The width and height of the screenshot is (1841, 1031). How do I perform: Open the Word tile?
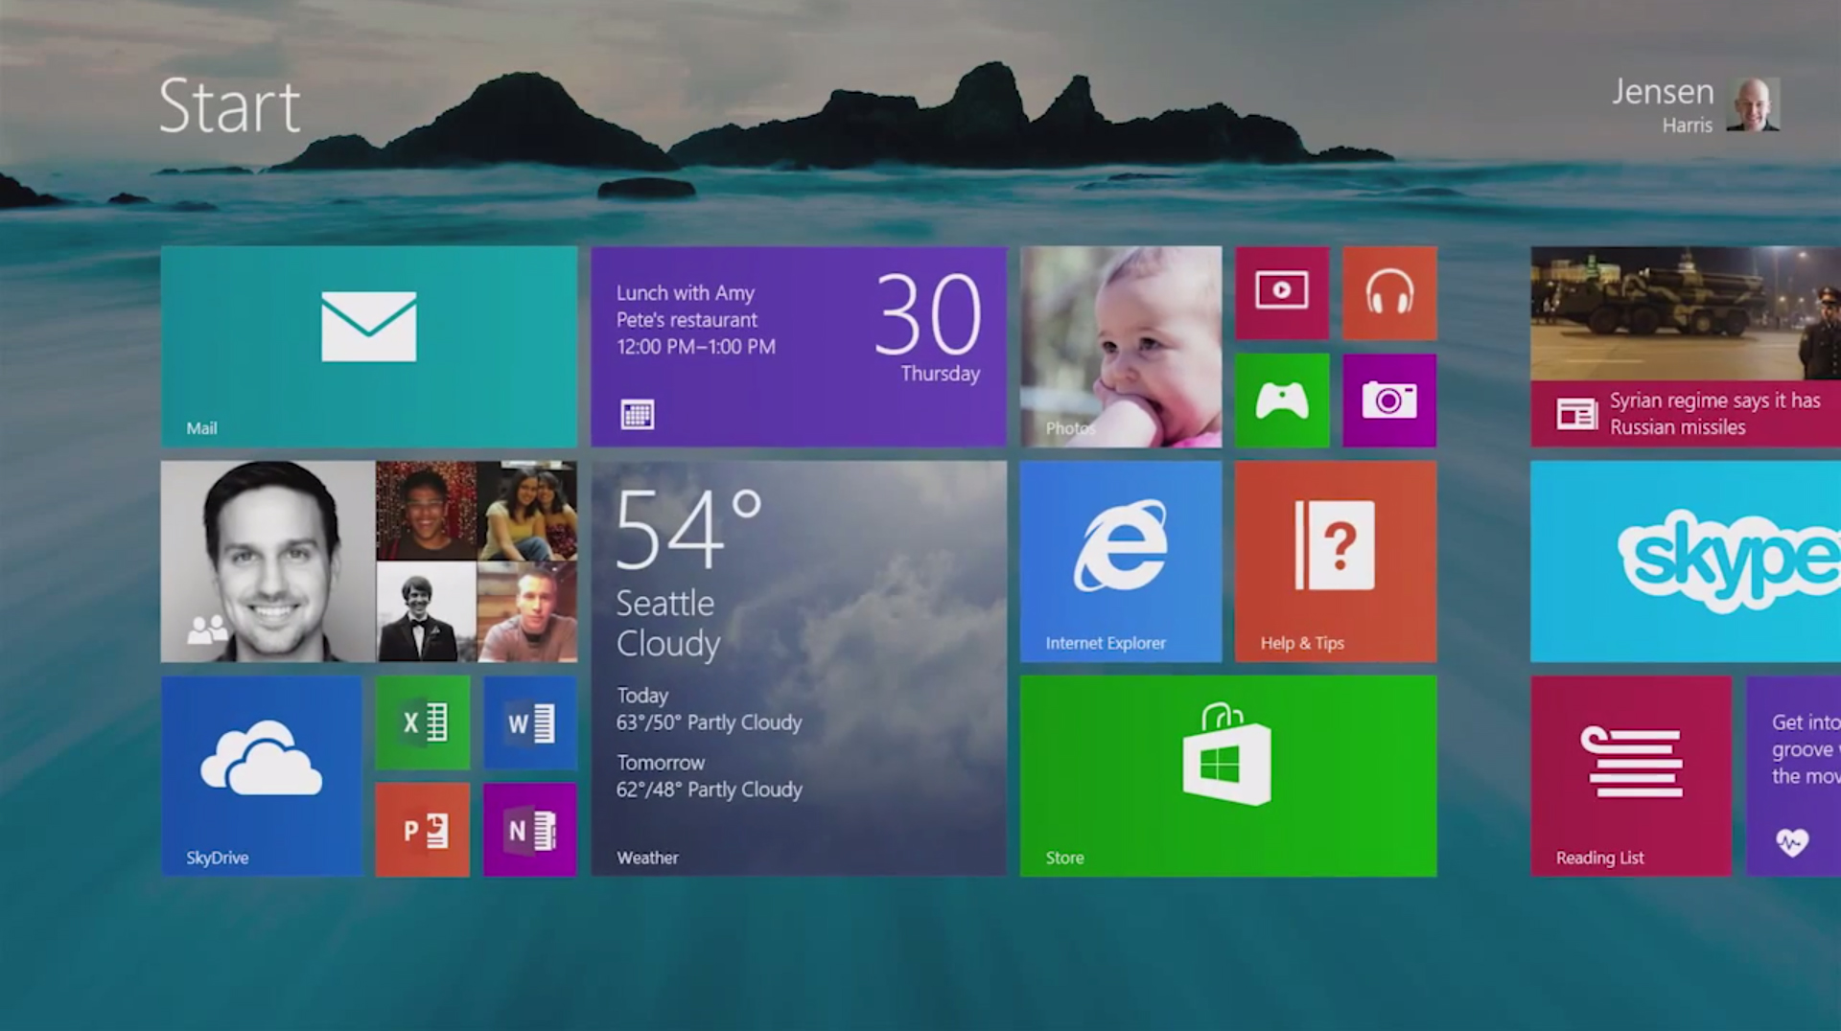point(530,722)
